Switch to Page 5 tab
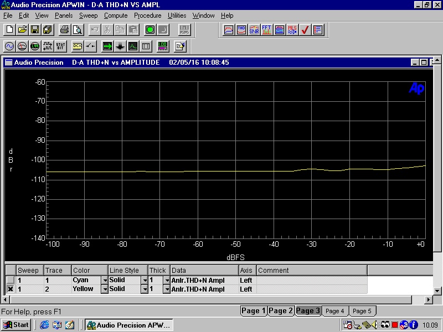The image size is (443, 332). (362, 311)
